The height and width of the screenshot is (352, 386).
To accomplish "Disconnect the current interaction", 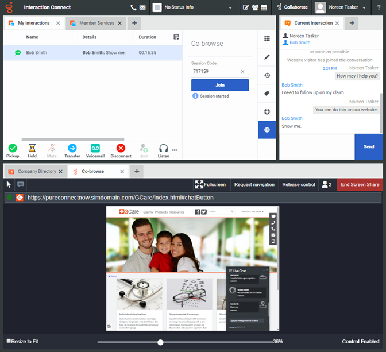I will click(x=121, y=148).
